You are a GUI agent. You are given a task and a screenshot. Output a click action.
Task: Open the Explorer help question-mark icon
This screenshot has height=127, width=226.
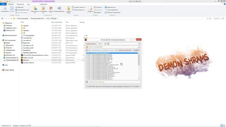point(225,4)
